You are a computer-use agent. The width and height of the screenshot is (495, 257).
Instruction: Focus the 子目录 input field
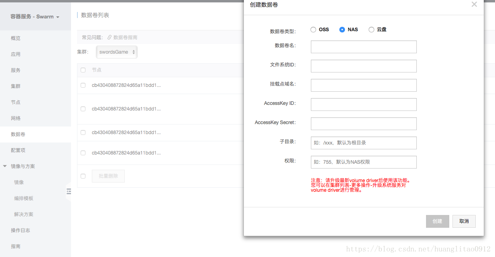coord(364,143)
